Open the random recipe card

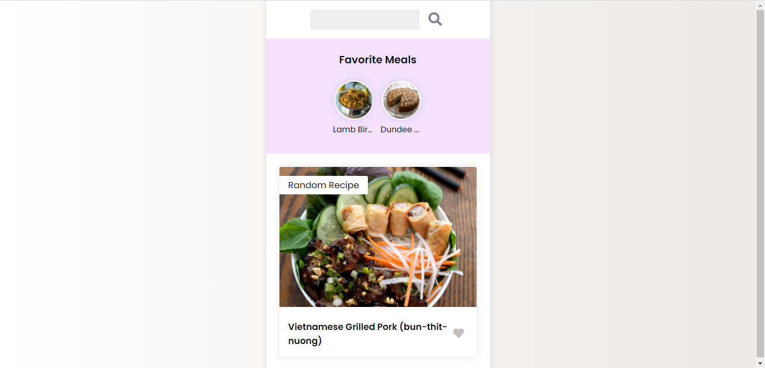[378, 260]
